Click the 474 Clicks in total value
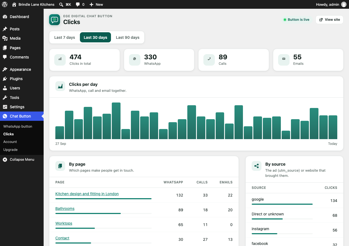Viewport: 349px width, 246px height. [x=76, y=57]
